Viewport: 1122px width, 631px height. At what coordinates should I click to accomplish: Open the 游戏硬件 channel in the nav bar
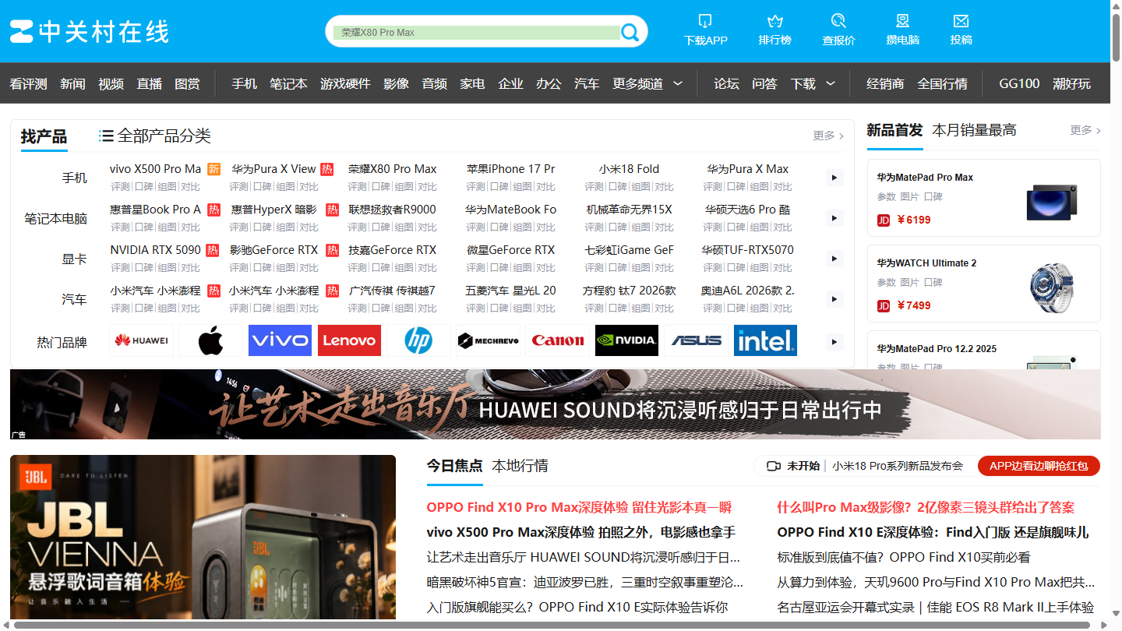tap(345, 83)
